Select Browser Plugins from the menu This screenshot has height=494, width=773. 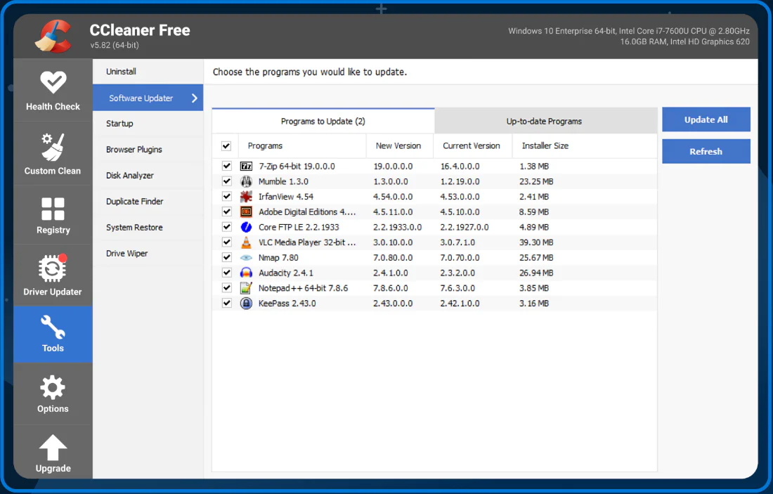coord(134,149)
